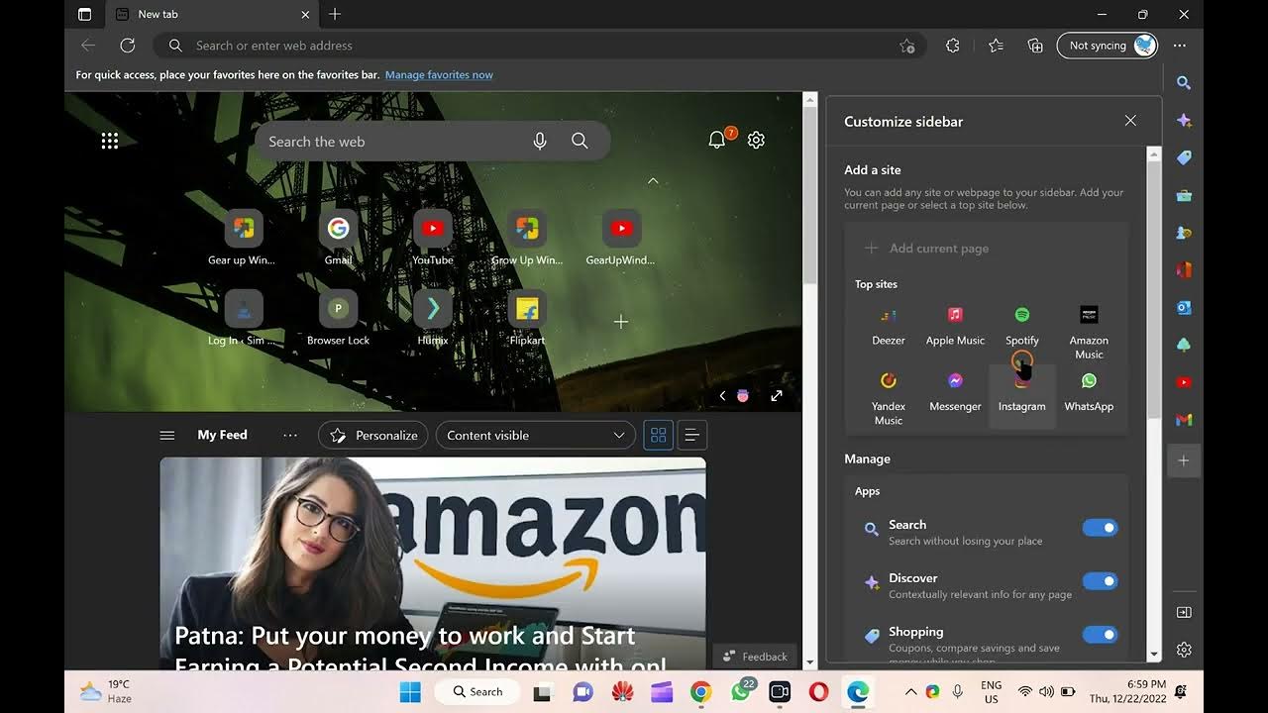Collapse the quick links with chevron
This screenshot has width=1268, height=713.
coord(652,180)
